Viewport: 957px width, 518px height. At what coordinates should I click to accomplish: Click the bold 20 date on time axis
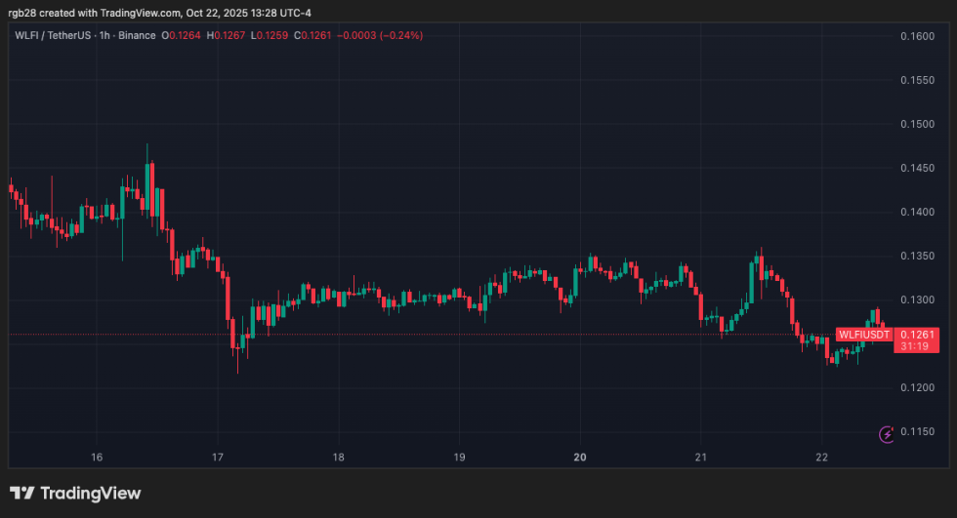(x=579, y=457)
